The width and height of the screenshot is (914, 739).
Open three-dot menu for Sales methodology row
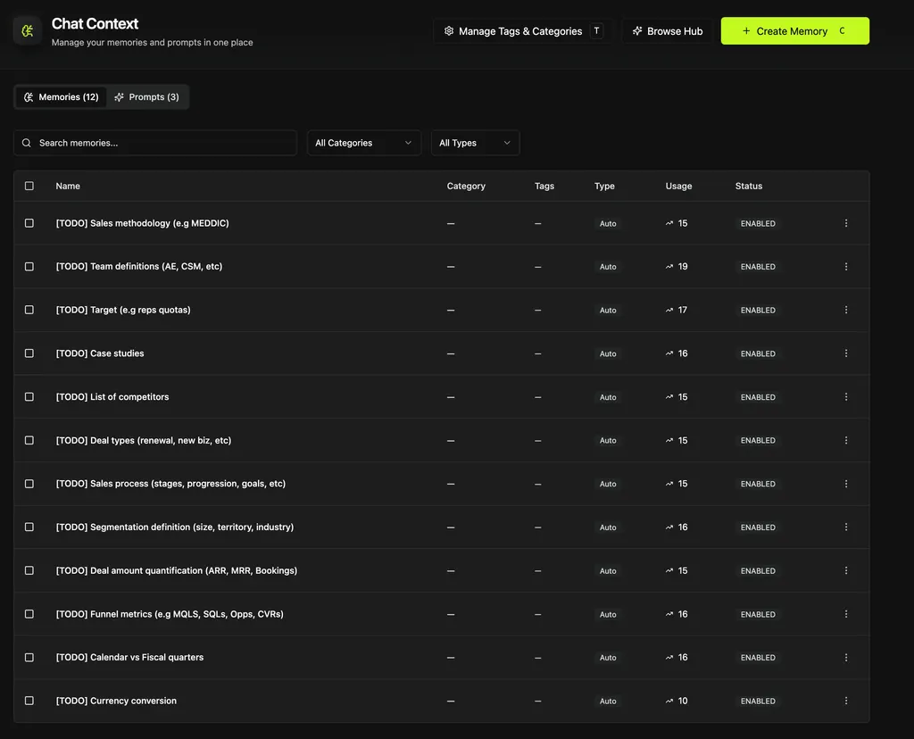pyautogui.click(x=846, y=223)
